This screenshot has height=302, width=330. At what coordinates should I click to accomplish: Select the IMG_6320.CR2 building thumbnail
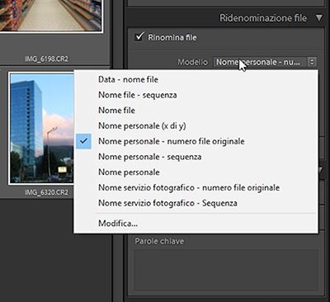click(x=41, y=129)
